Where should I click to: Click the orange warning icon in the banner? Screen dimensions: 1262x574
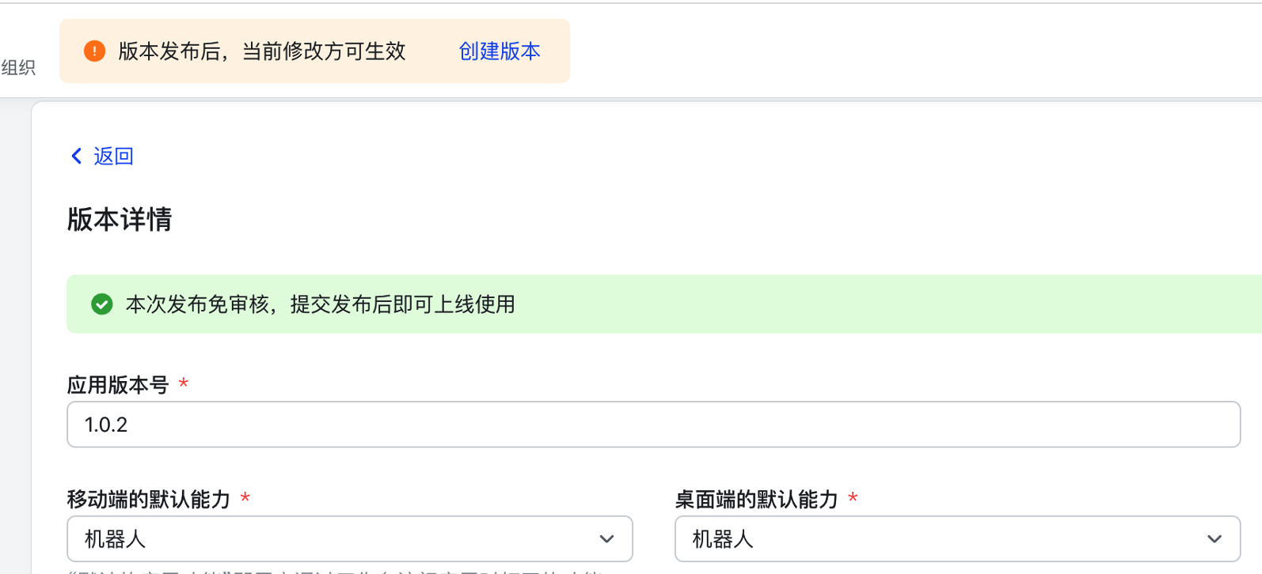pyautogui.click(x=94, y=51)
